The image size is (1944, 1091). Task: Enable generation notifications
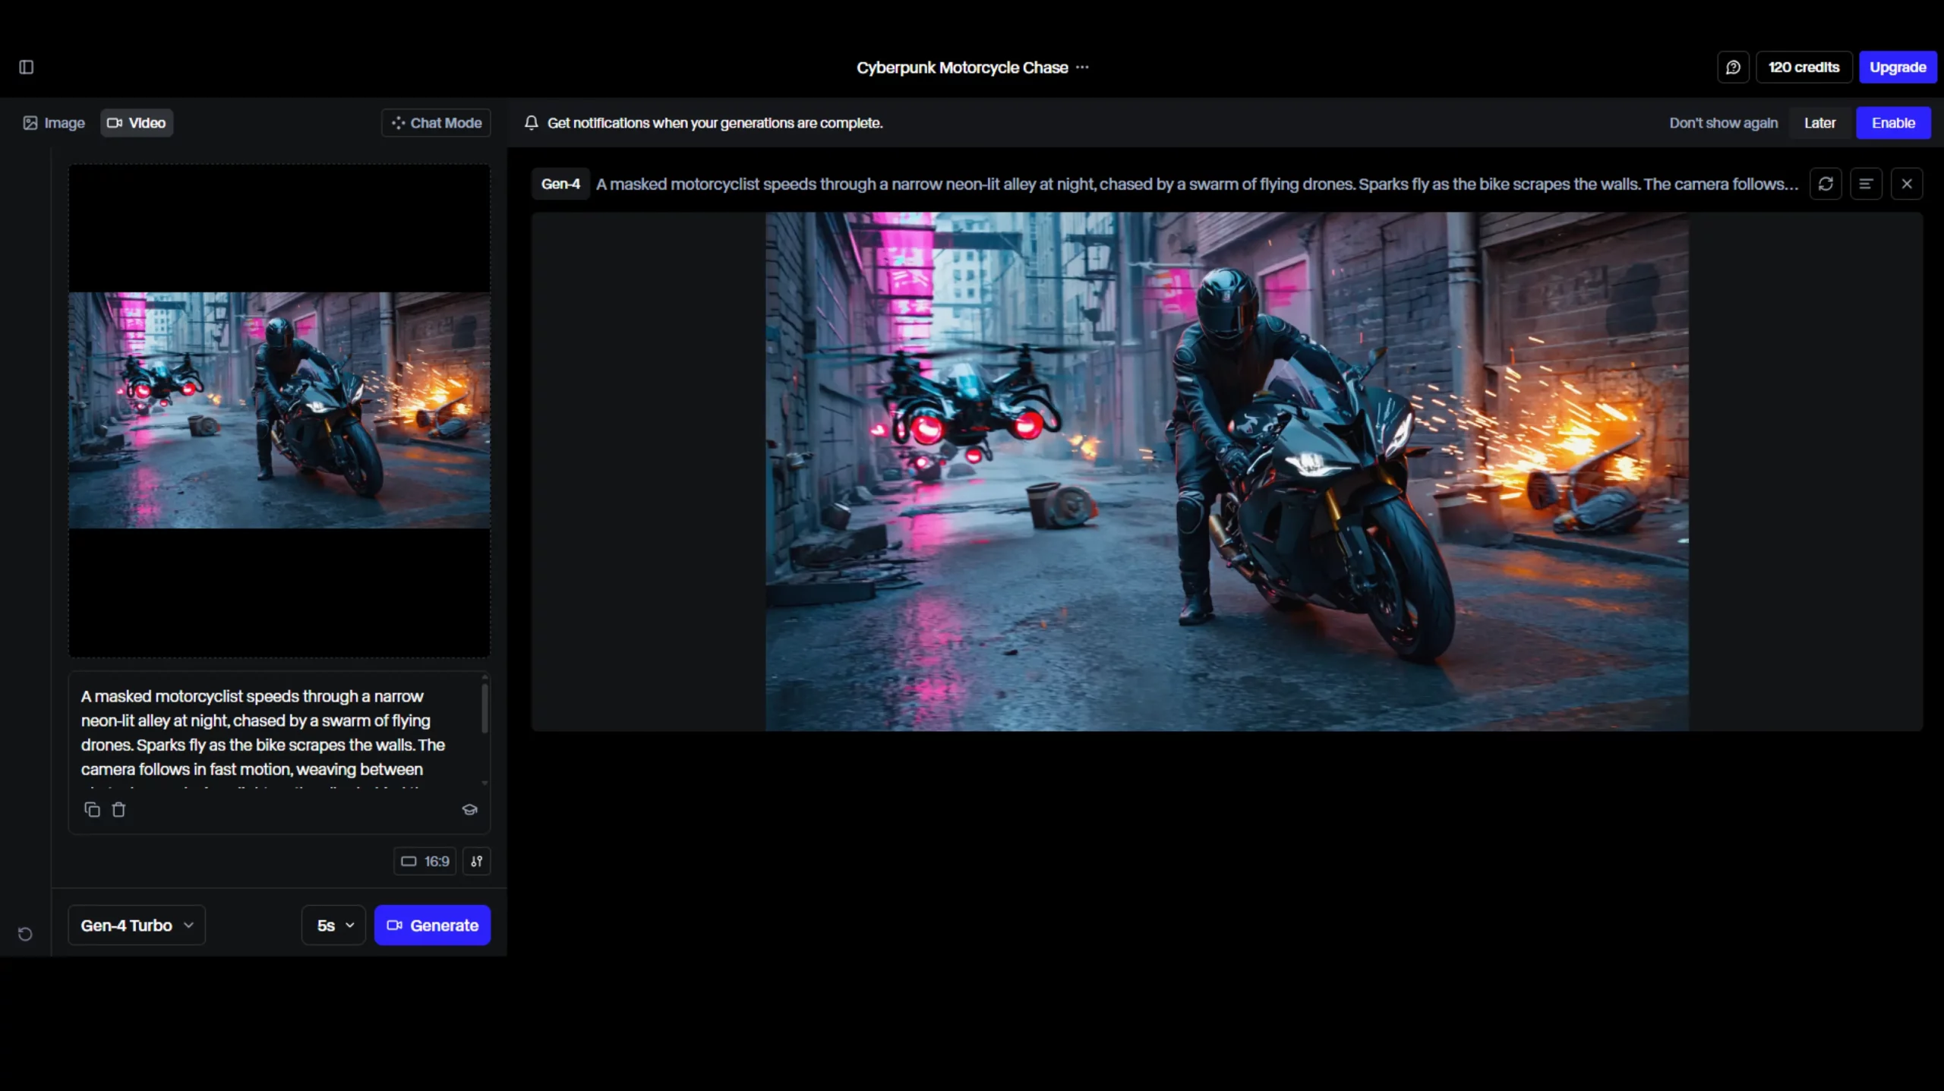pos(1892,123)
